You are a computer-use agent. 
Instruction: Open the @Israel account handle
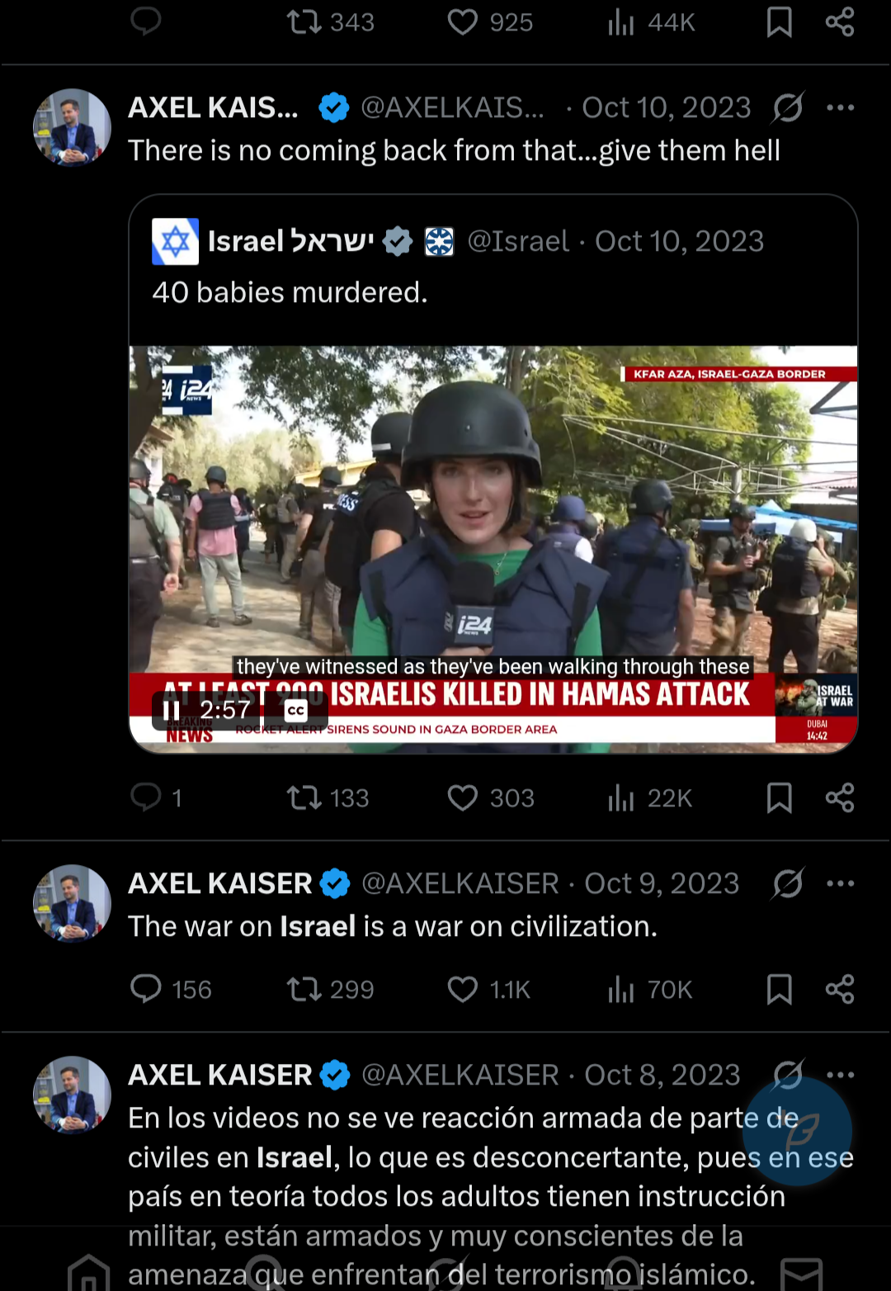pyautogui.click(x=518, y=241)
